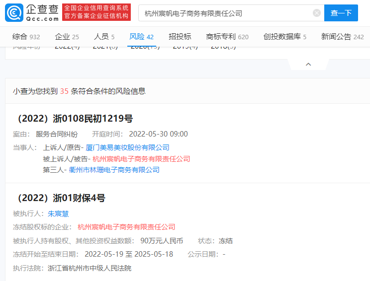Open the 商标专利 620 tab
Viewport: 370px width, 281px height.
227,37
